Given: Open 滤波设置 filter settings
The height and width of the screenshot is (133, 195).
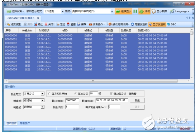Looking at the screenshot, I should coord(14,24).
